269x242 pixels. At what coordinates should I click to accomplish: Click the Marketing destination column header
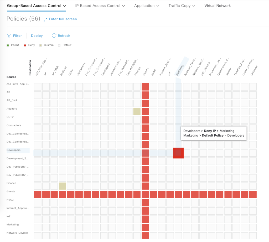tap(180, 70)
